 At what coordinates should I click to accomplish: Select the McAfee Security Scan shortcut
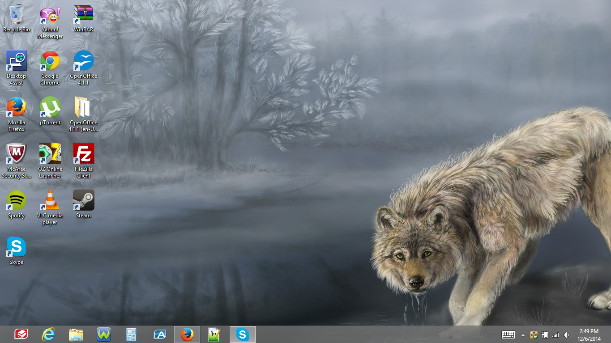click(x=17, y=154)
